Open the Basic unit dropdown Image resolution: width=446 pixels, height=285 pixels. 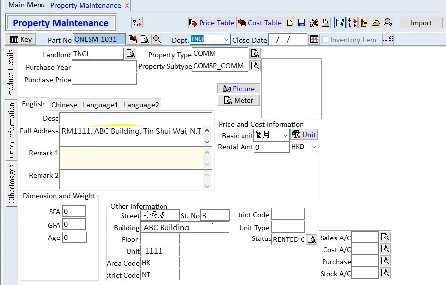285,135
